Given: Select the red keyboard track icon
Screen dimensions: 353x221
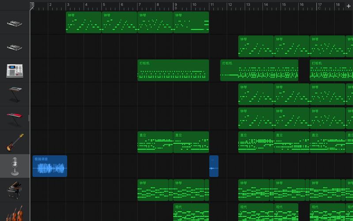Looking at the screenshot, I should tap(15, 119).
